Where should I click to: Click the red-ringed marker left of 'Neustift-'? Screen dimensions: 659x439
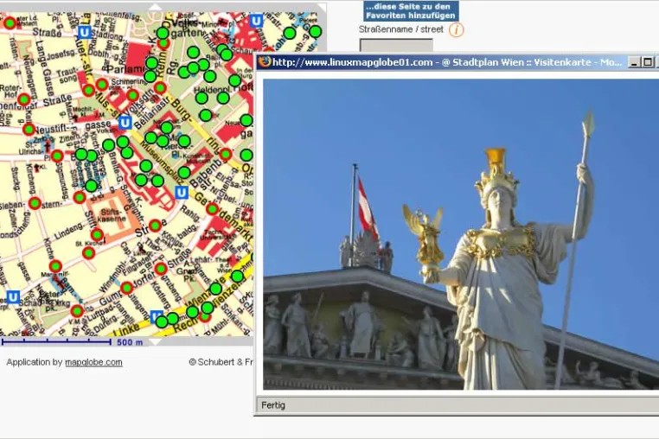click(x=29, y=129)
